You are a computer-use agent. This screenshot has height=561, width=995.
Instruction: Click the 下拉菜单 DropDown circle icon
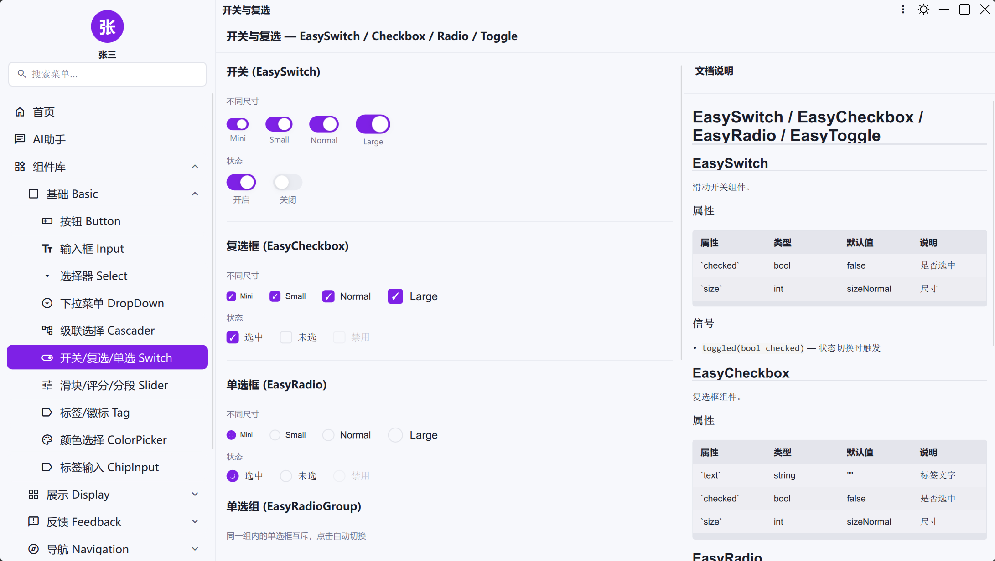pos(47,303)
